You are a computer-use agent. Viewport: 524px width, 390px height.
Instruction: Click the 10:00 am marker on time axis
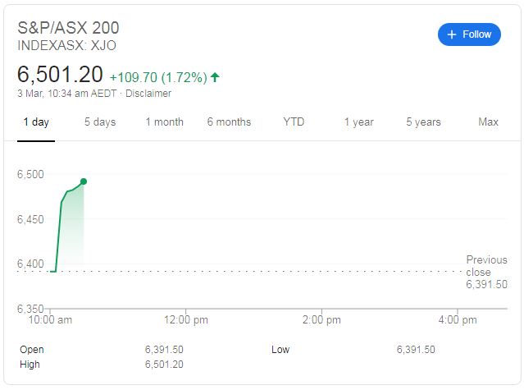[x=50, y=320]
